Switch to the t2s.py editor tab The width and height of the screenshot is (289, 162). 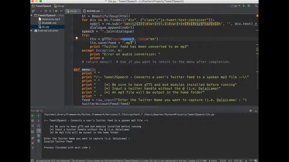point(73,11)
